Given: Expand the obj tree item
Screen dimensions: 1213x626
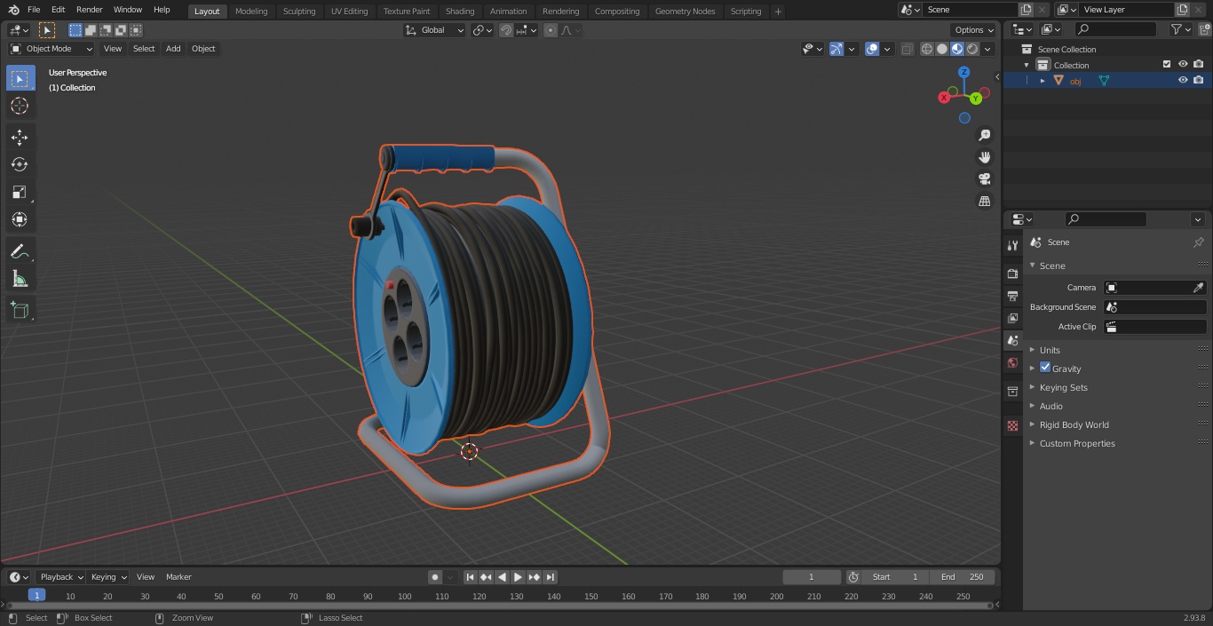Looking at the screenshot, I should 1043,80.
